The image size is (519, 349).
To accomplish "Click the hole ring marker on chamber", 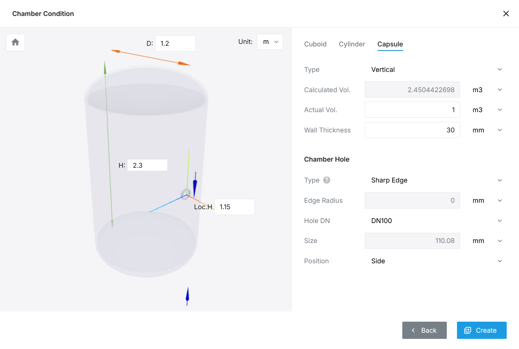I will (x=185, y=194).
